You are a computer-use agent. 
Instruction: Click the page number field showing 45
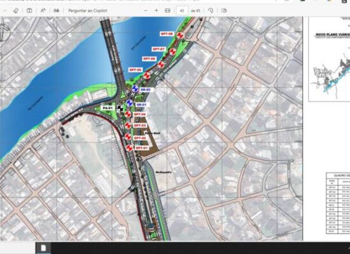(x=182, y=10)
